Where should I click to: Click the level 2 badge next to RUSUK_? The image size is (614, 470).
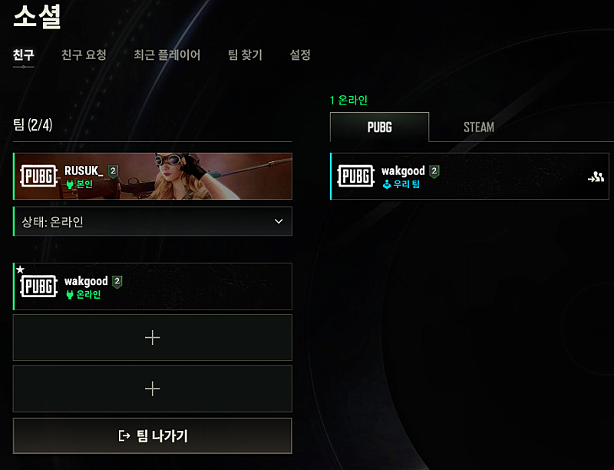(x=113, y=171)
